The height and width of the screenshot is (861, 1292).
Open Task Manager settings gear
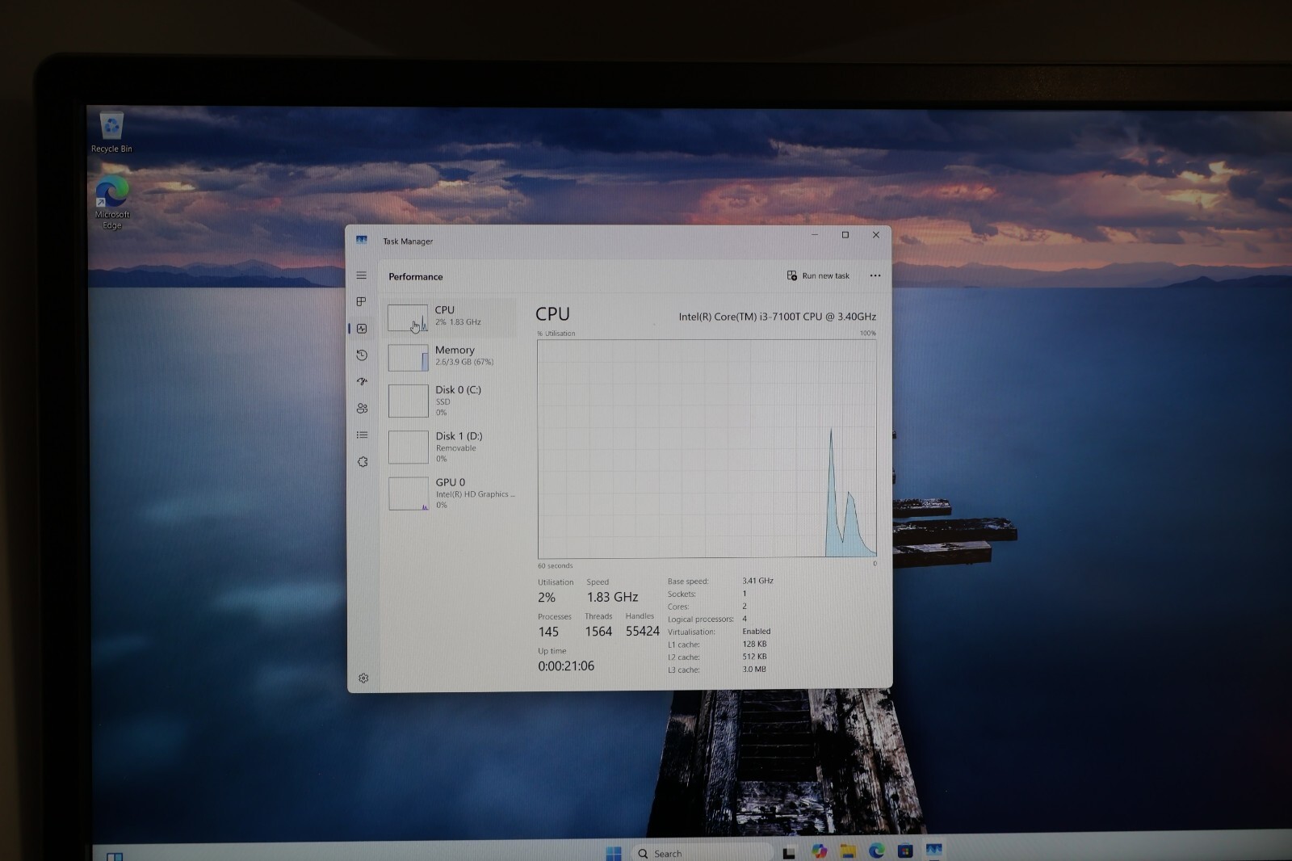[x=363, y=678]
